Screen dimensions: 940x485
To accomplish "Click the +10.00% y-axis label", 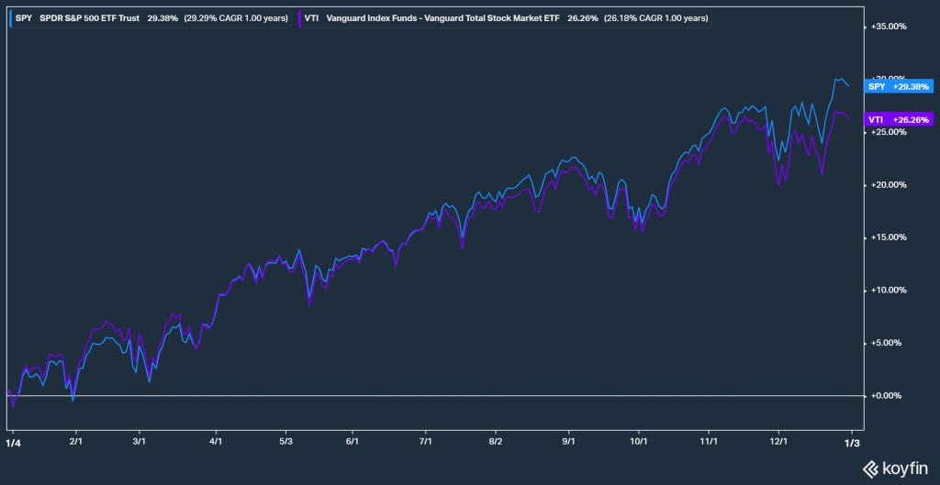I will pyautogui.click(x=890, y=290).
